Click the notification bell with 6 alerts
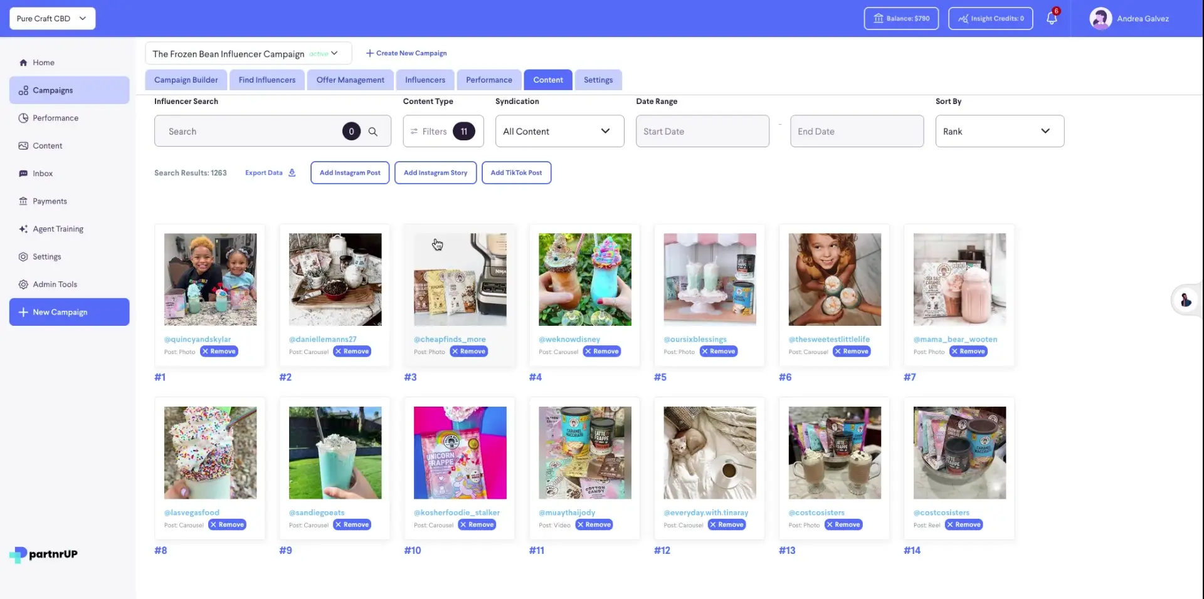The width and height of the screenshot is (1204, 599). coord(1052,18)
